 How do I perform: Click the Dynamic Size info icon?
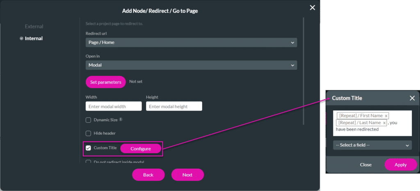[x=121, y=120]
